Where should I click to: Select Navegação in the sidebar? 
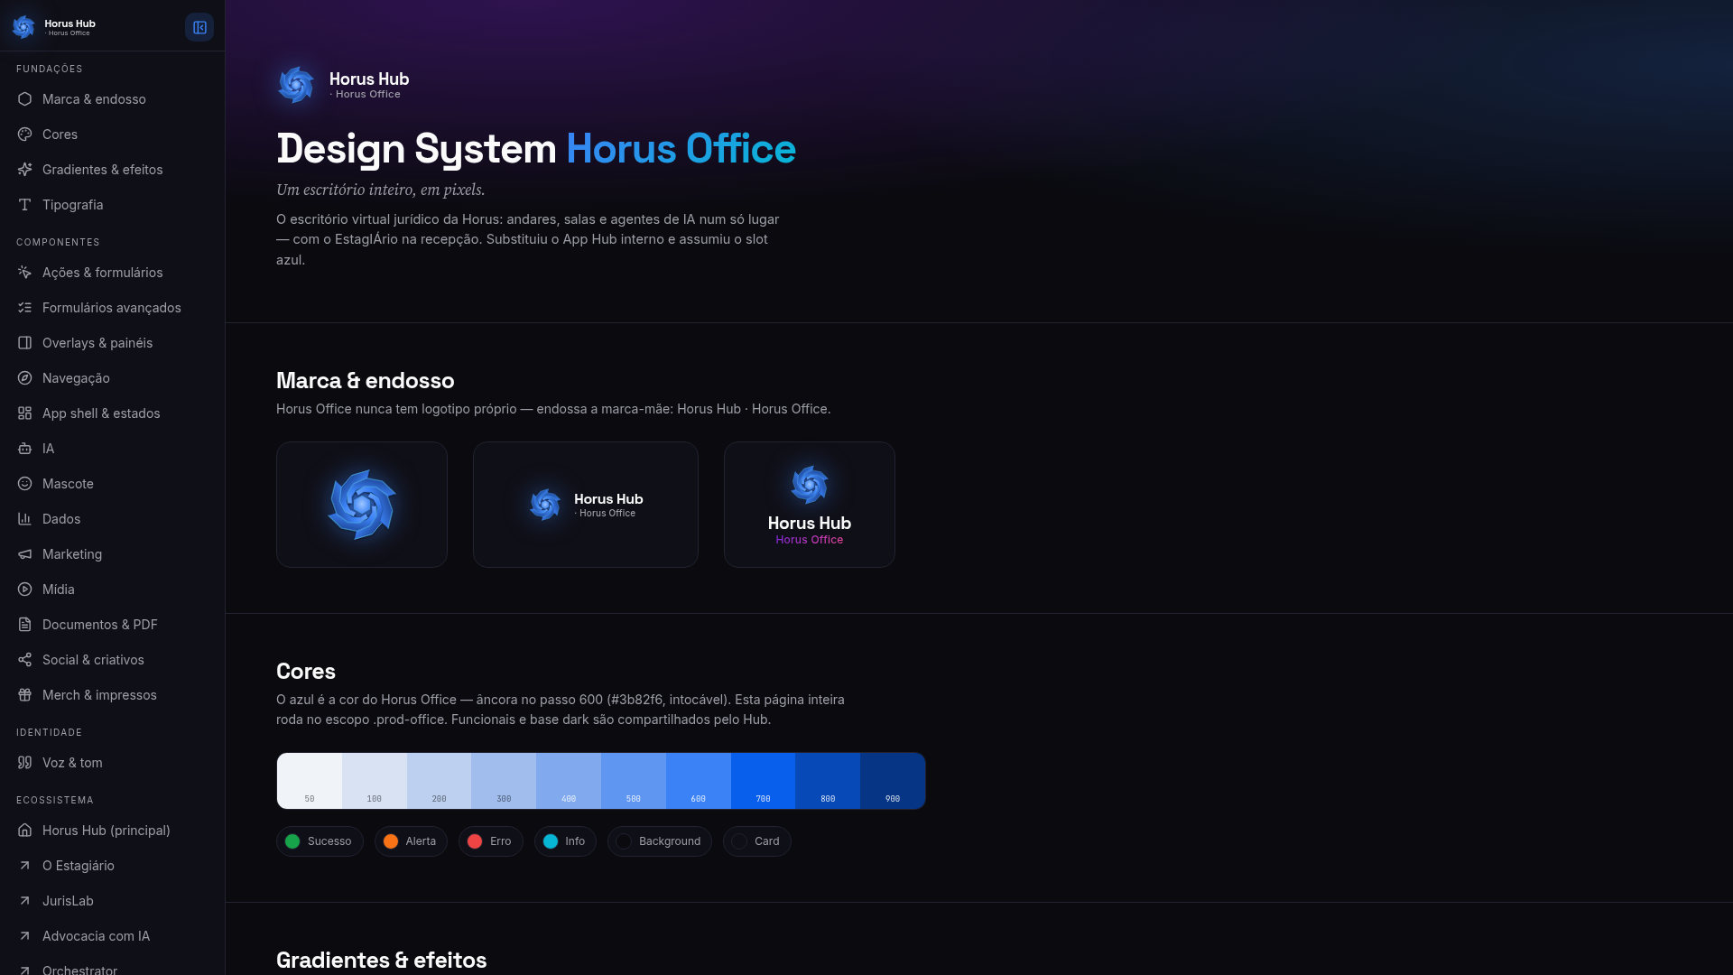tap(112, 378)
